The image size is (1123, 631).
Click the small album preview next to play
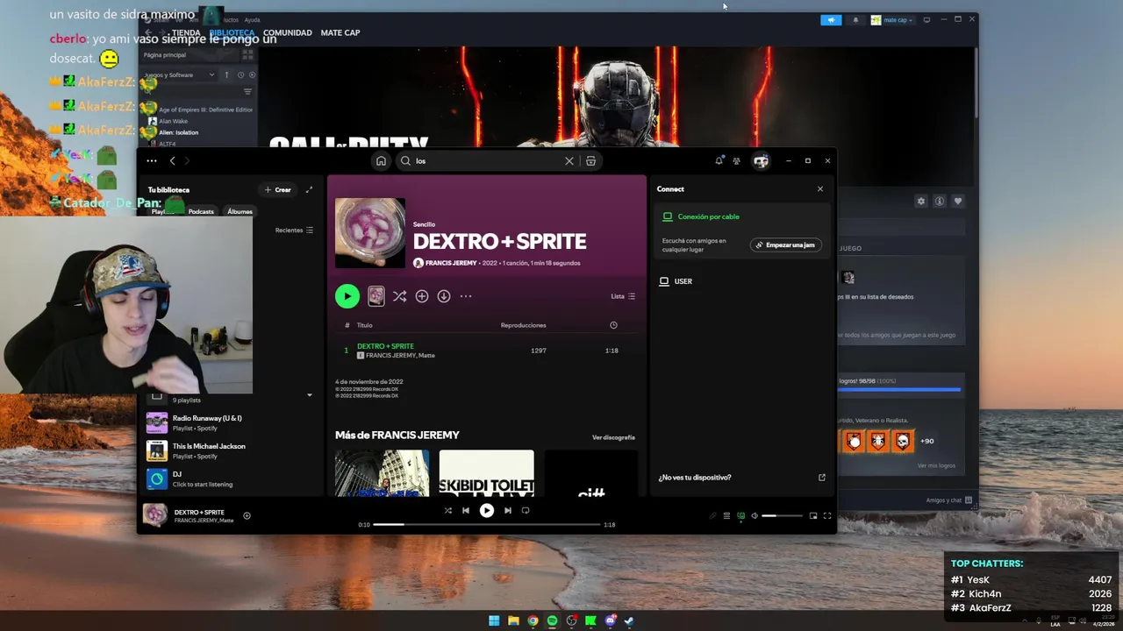(376, 296)
